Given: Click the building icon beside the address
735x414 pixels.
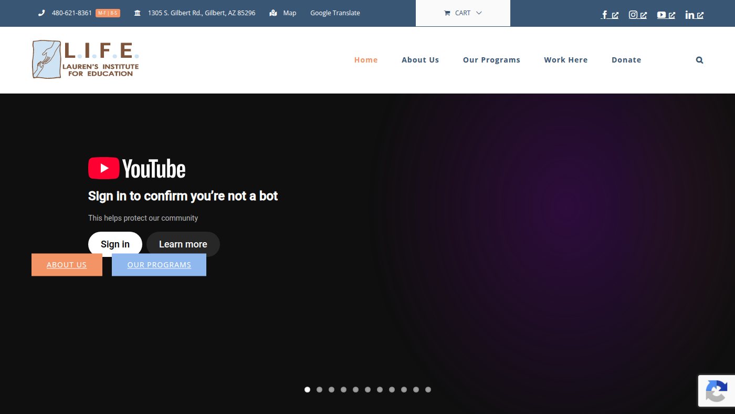Looking at the screenshot, I should tap(138, 13).
